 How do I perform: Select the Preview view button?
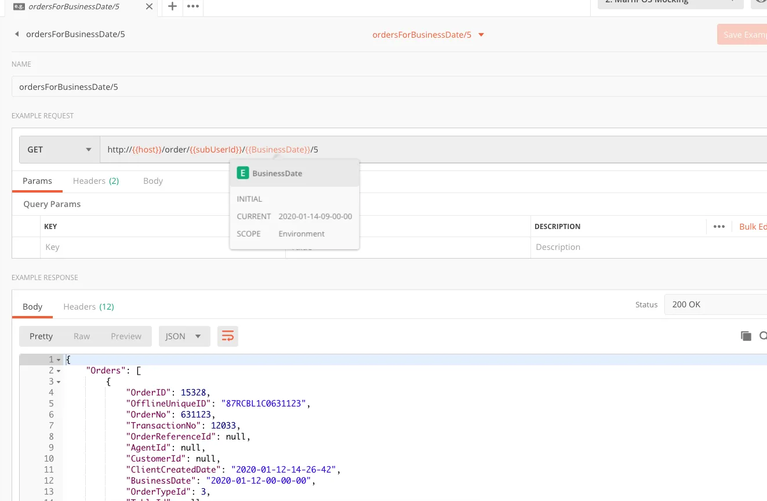[126, 336]
